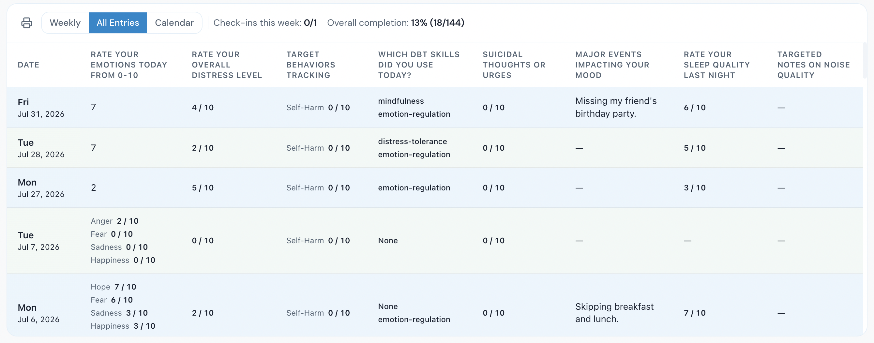Screen dimensions: 874x343
Task: Click the Suicidal Thoughts or Urges header
Action: point(514,65)
